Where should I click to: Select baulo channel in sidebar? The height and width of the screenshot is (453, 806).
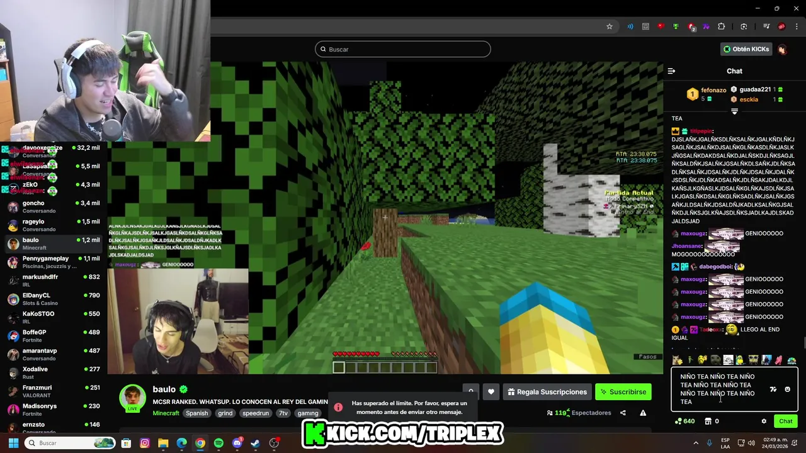tap(52, 243)
